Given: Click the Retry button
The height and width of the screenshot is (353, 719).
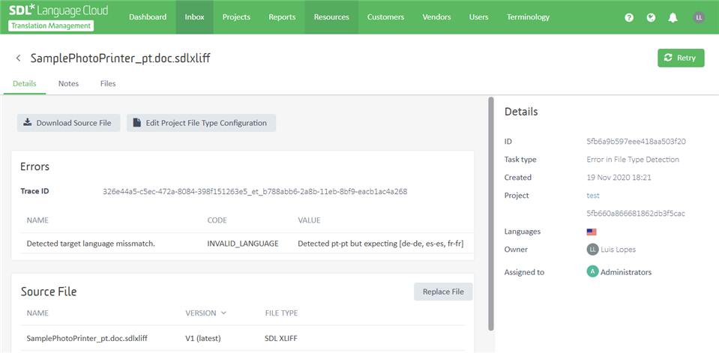Looking at the screenshot, I should [681, 58].
